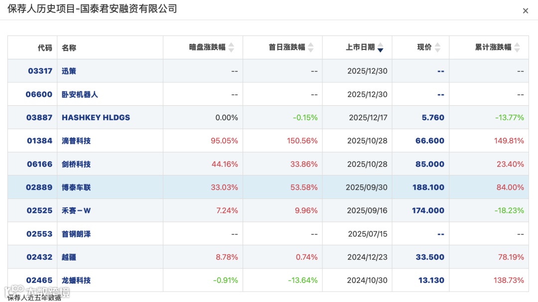Select listing date 2025/09/30
Screen dimensions: 538x302
(x=367, y=187)
